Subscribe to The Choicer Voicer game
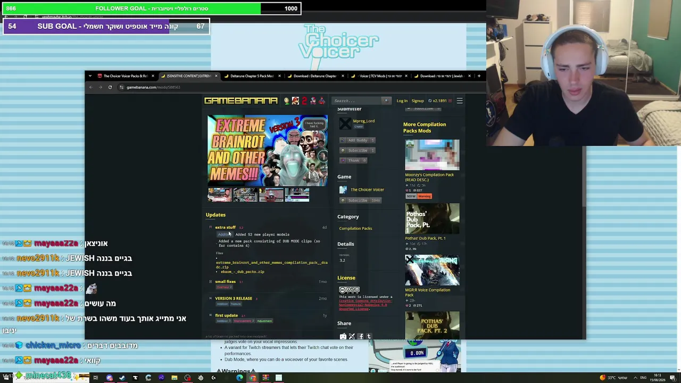 (x=361, y=201)
